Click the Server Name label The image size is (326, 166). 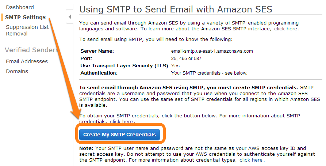97,51
